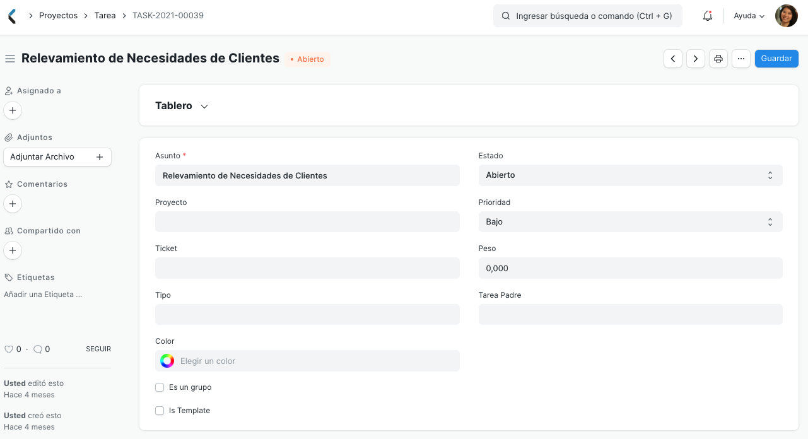Screen dimensions: 808x439
Task: Click TASK-2021-00039 breadcrumb
Action: tap(168, 16)
